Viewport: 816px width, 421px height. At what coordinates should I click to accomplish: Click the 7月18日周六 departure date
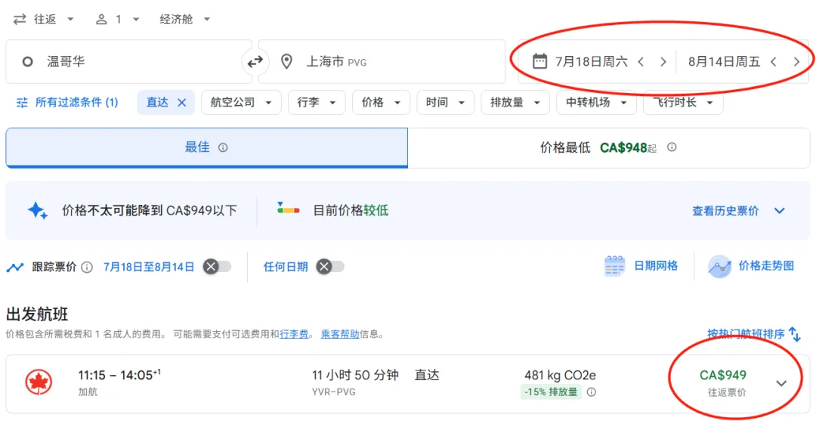point(591,62)
